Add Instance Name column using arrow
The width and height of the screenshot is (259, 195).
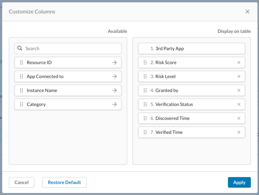click(x=114, y=90)
